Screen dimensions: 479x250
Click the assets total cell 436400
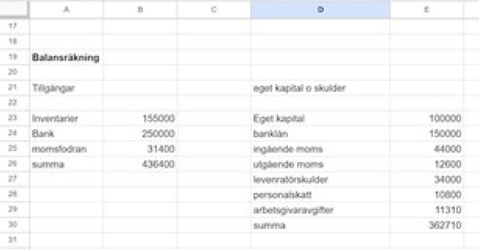pos(140,164)
